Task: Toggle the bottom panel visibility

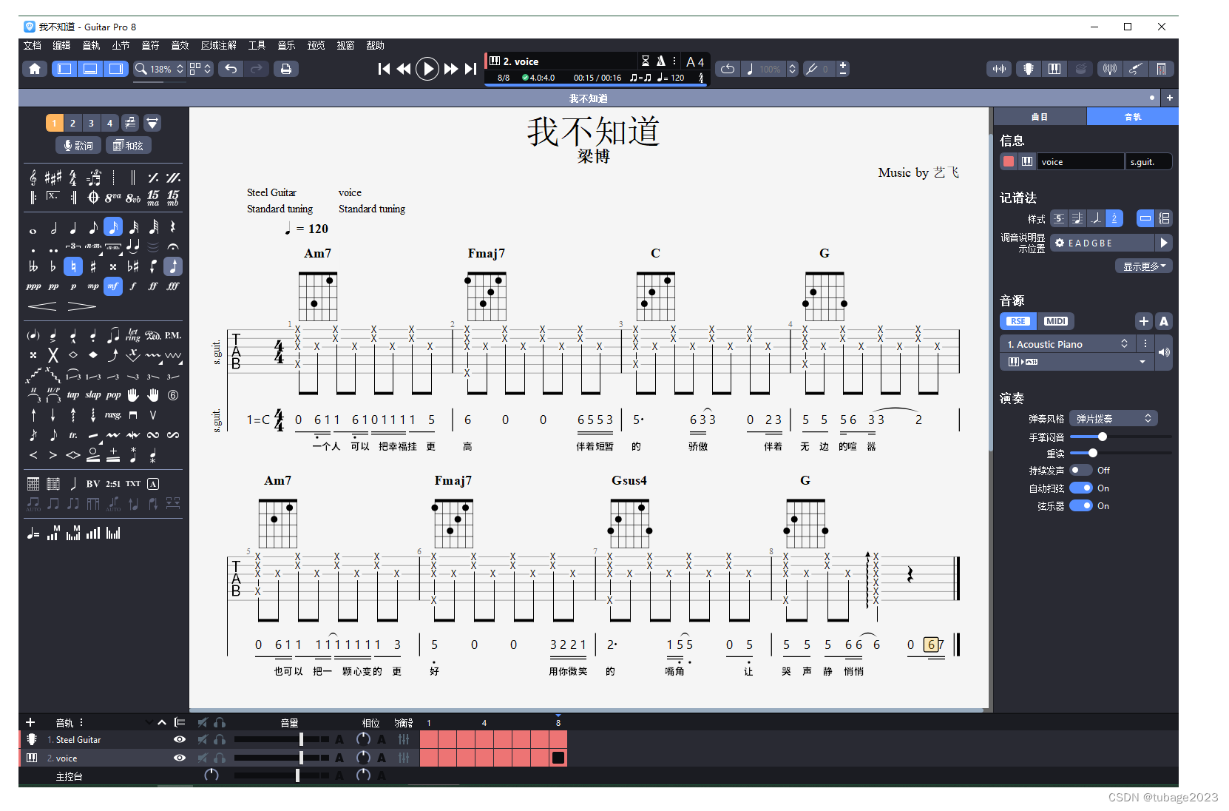Action: pos(90,69)
